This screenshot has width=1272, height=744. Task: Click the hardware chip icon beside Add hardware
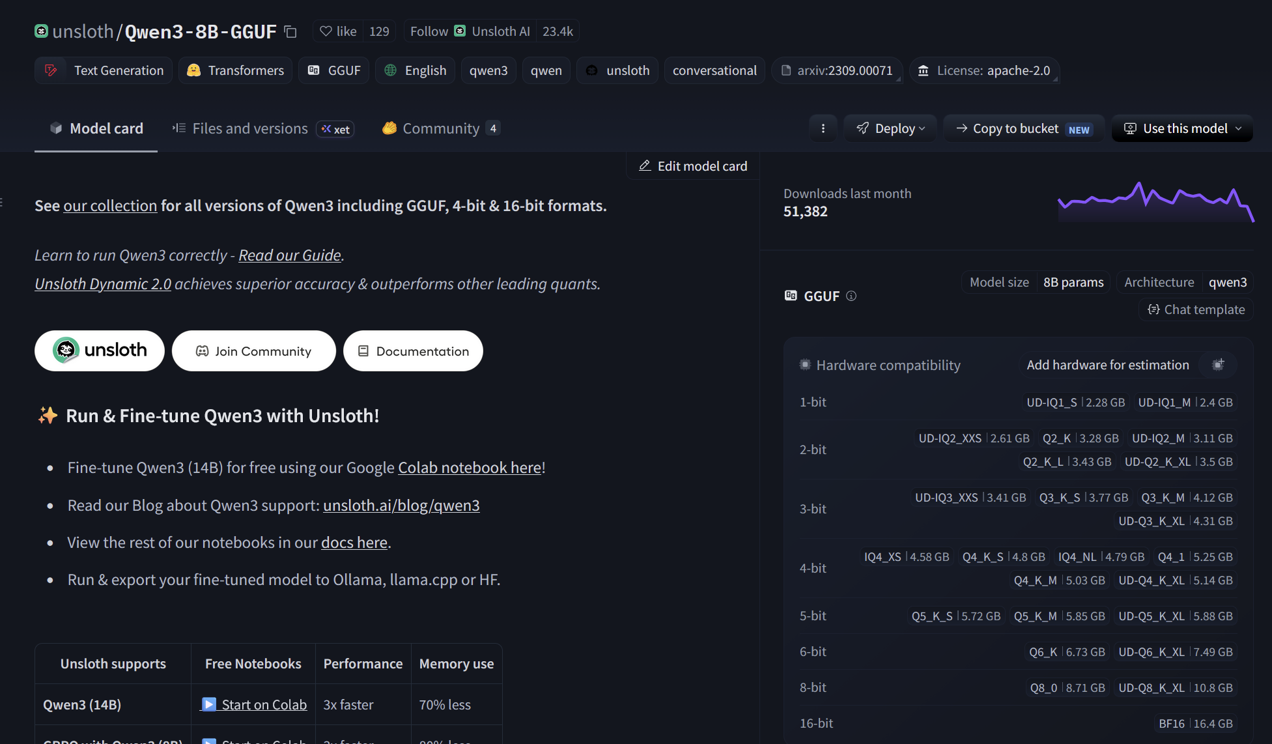(1218, 365)
